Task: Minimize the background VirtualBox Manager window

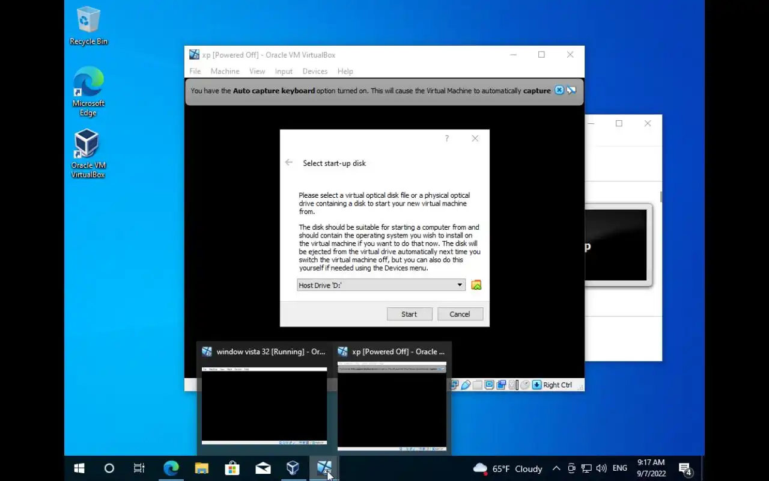Action: click(x=591, y=123)
